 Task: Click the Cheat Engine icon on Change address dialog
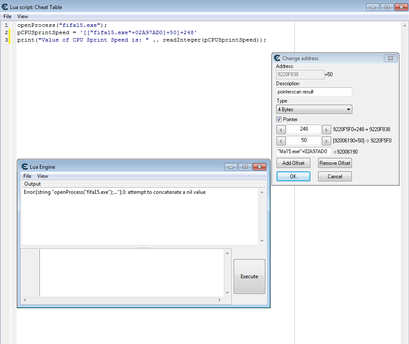(276, 58)
